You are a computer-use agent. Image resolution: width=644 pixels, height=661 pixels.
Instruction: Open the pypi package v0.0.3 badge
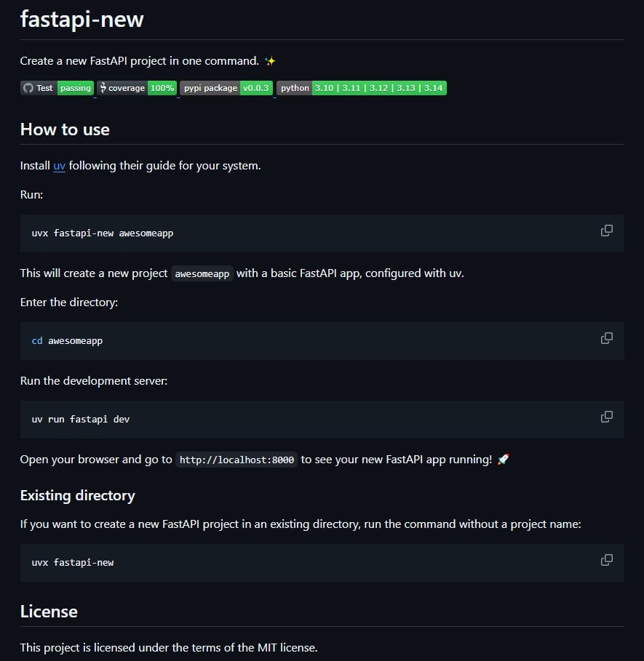[x=226, y=88]
